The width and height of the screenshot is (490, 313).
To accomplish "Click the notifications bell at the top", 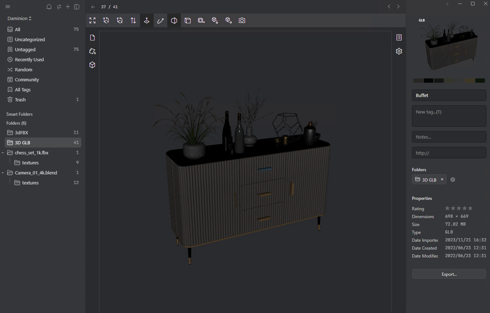I will click(49, 7).
